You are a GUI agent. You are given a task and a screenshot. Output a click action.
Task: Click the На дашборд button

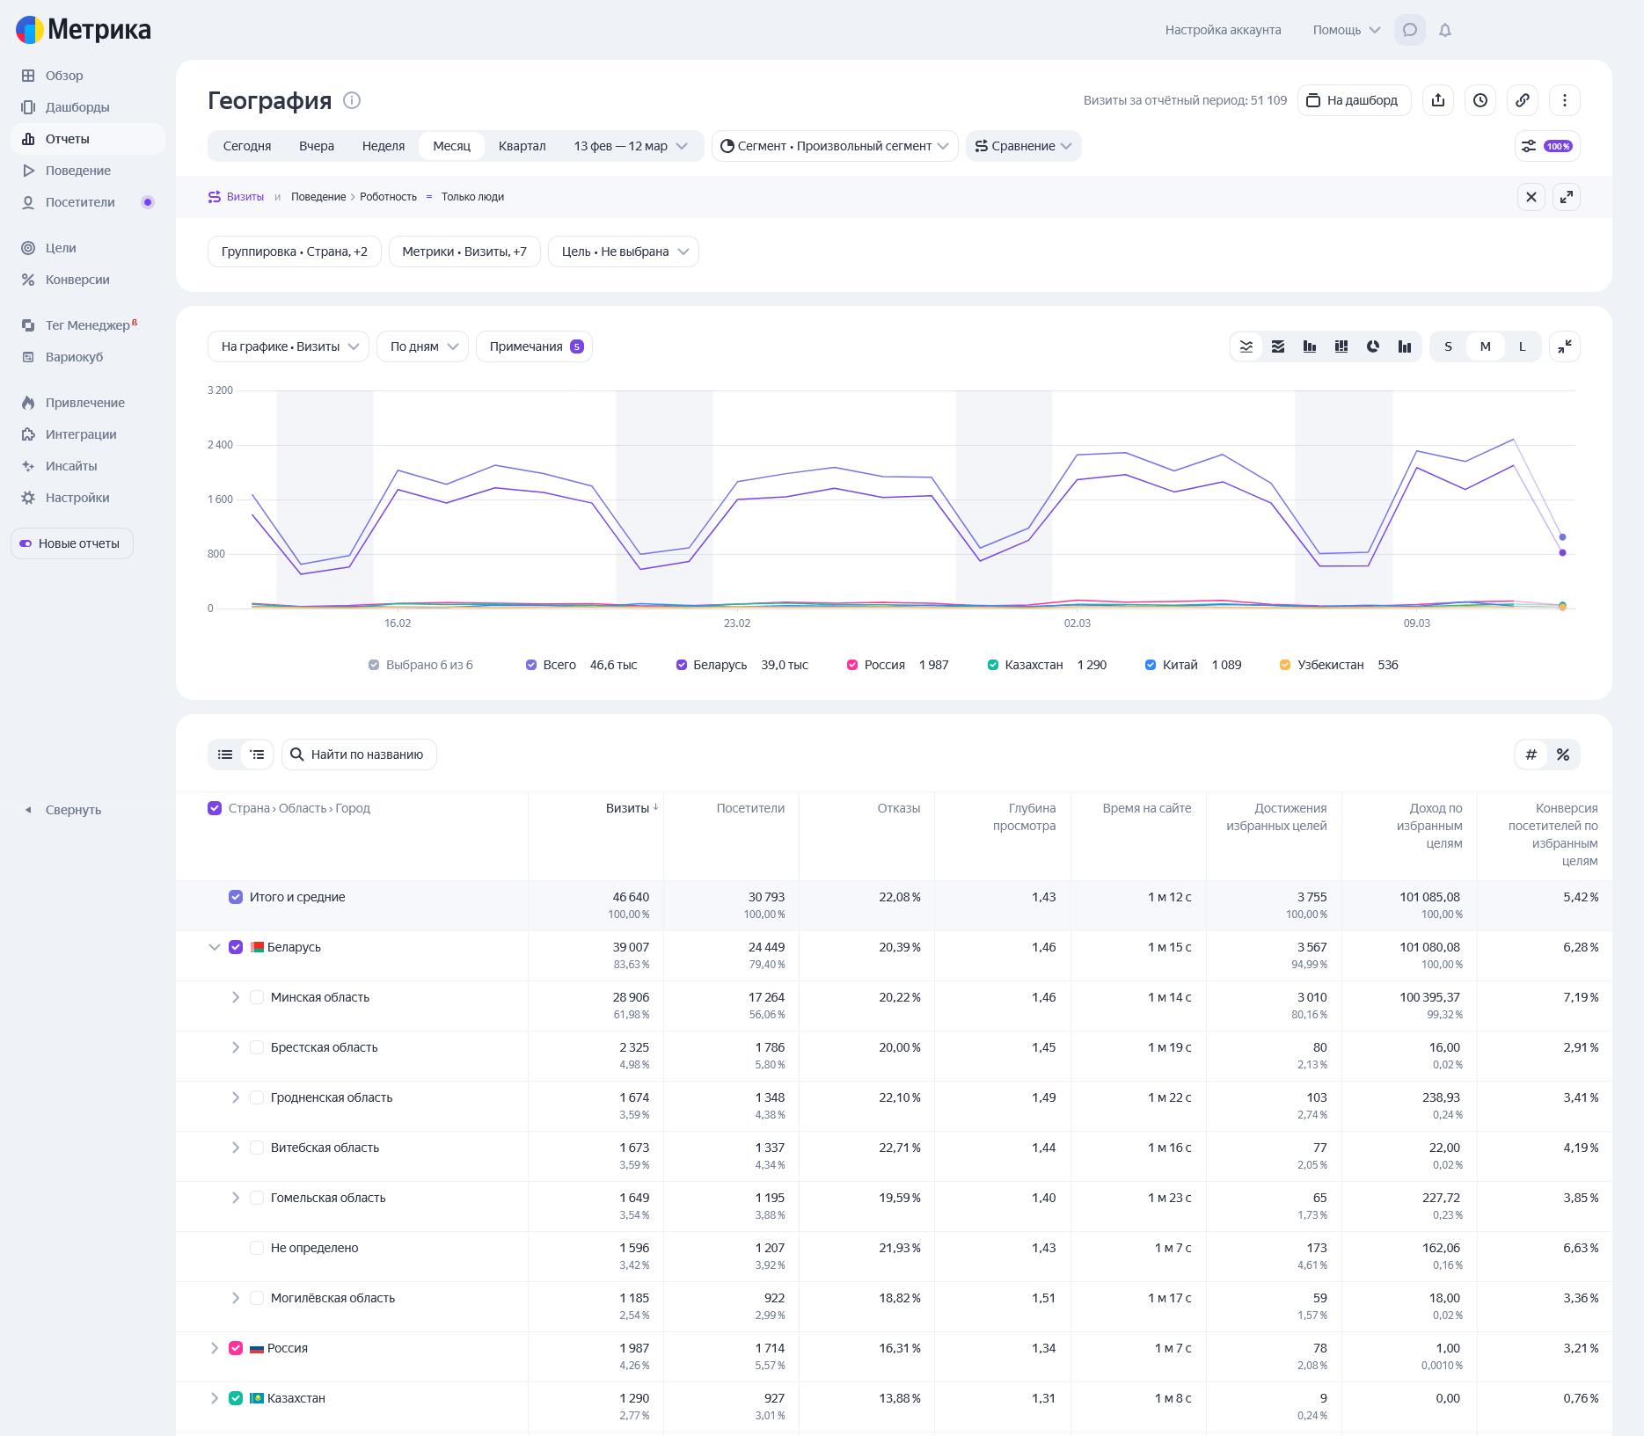tap(1354, 100)
